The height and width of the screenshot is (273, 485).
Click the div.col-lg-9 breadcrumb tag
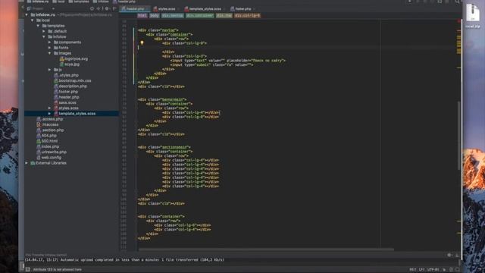point(247,15)
